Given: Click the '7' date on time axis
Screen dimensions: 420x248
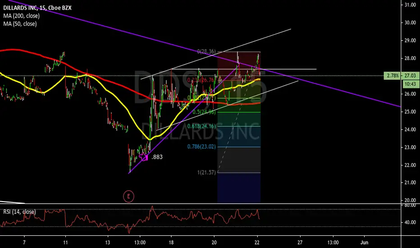Looking at the screenshot, I should [x=24, y=243].
